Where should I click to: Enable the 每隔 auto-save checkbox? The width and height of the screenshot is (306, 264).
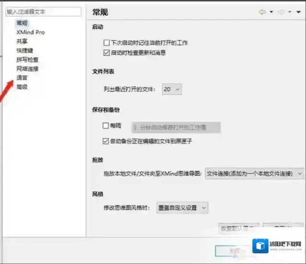pyautogui.click(x=106, y=126)
